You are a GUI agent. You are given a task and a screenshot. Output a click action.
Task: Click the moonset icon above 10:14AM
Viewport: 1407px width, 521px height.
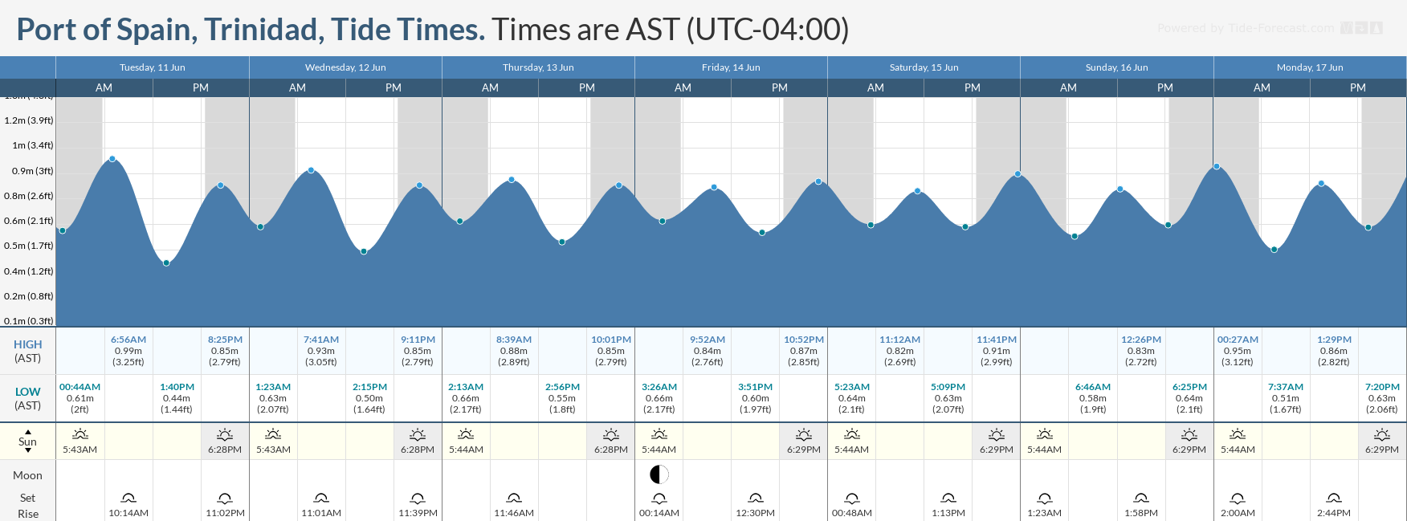[128, 499]
